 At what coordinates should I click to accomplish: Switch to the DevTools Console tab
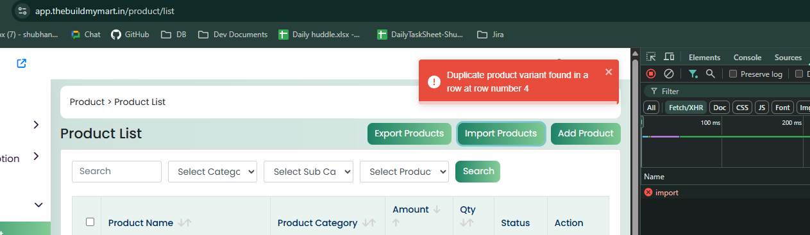tap(747, 57)
